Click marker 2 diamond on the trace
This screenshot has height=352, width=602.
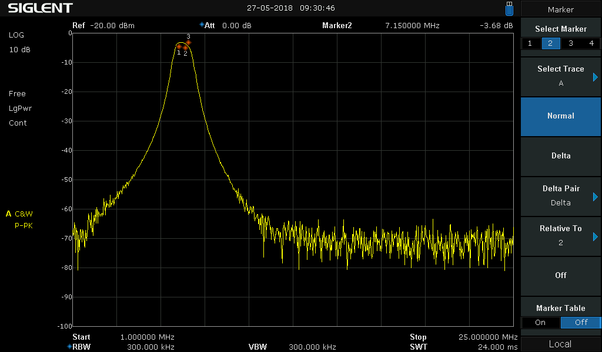pos(185,48)
